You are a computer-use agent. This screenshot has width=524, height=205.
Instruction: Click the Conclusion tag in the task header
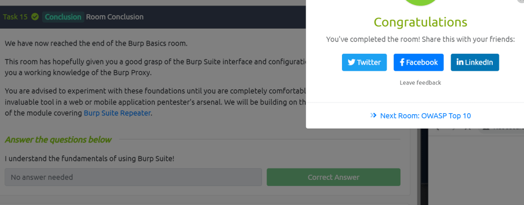[63, 17]
